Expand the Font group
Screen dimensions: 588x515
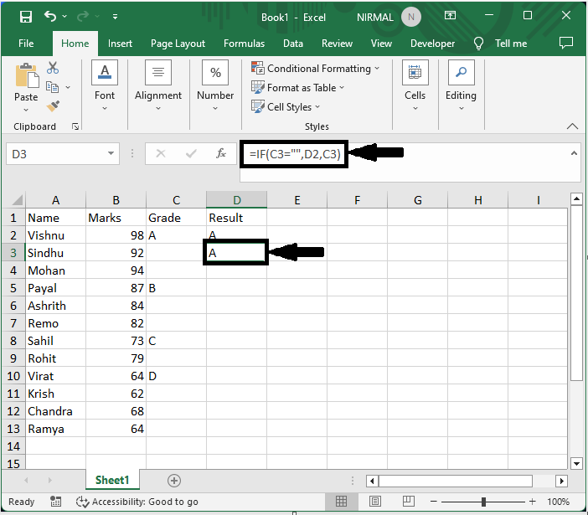coord(105,85)
